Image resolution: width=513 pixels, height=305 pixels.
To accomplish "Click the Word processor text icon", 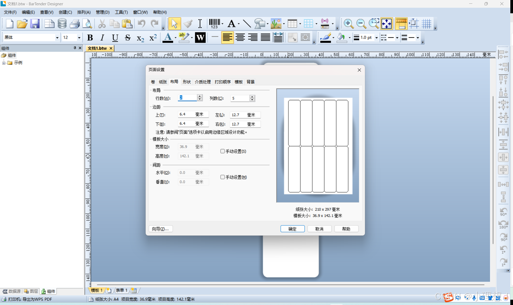I will click(200, 38).
